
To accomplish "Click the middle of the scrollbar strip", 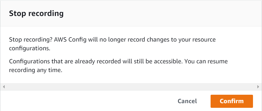I will 131,87.
